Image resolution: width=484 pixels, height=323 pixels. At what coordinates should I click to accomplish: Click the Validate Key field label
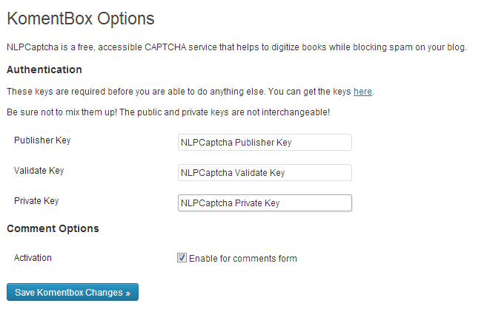pyautogui.click(x=39, y=171)
